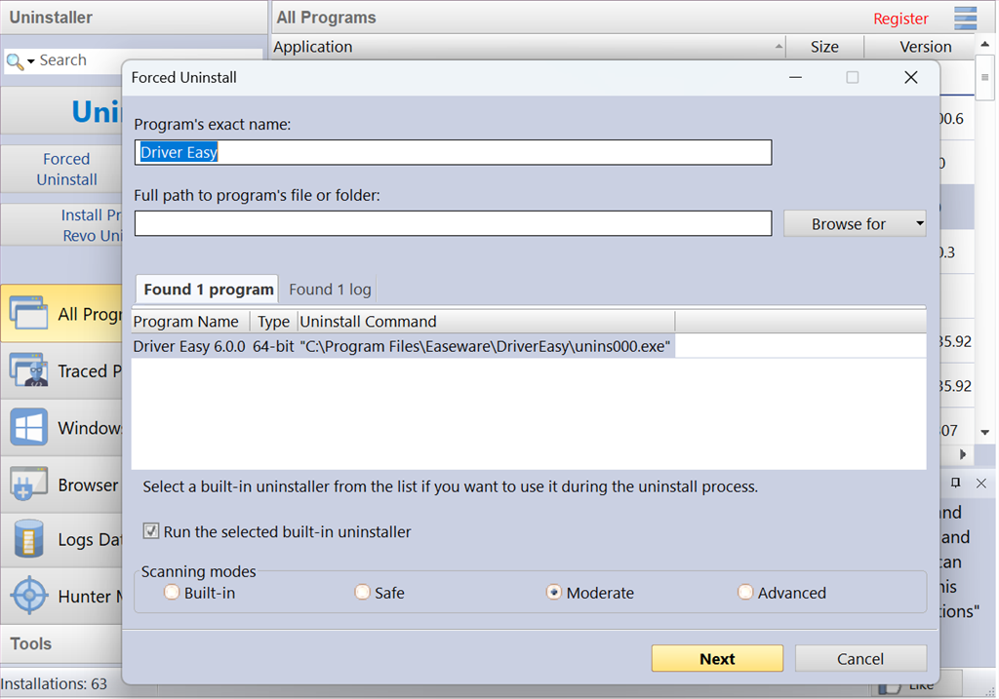Switch to the Found 1 program tab

coord(208,290)
